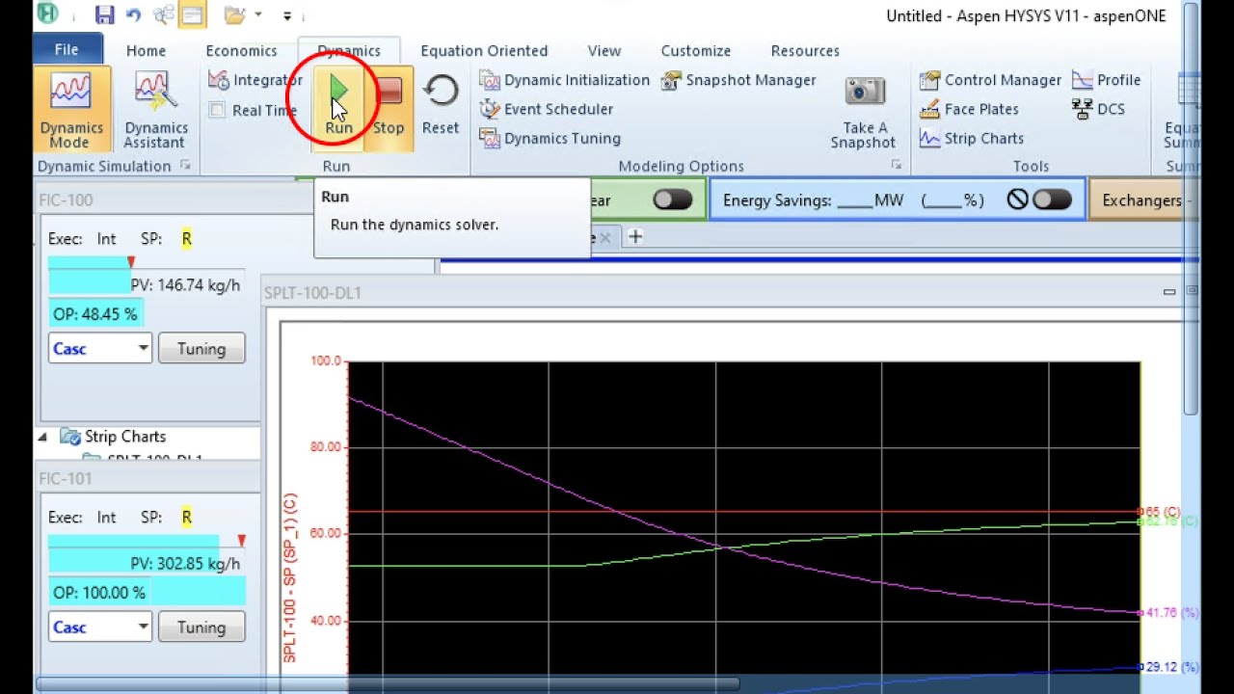Run the dynamics solver with green Run icon
Screen dimensions: 1234x694
point(338,92)
